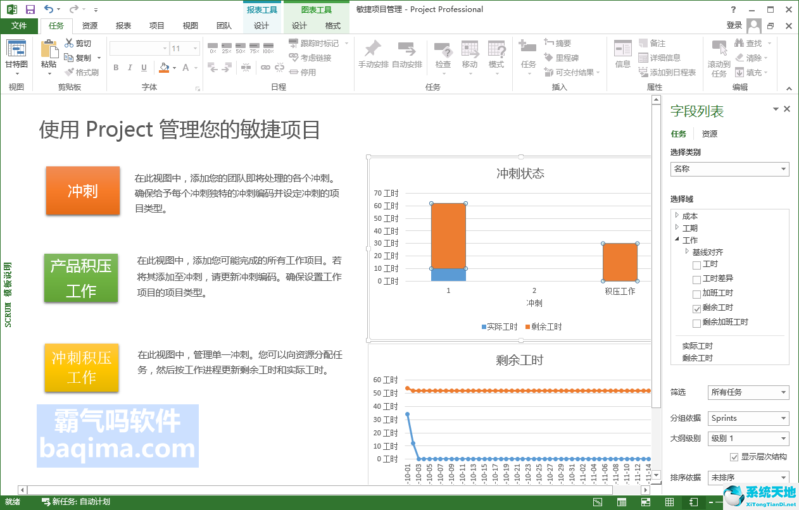Click the Save icon in title bar
This screenshot has height=510, width=799.
30,9
